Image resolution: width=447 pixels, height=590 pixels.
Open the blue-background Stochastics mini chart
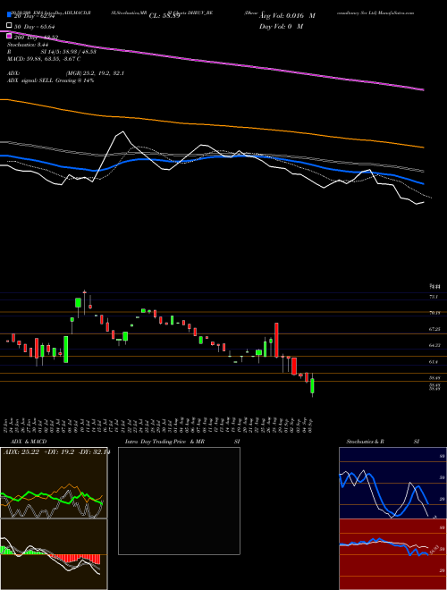pos(392,483)
